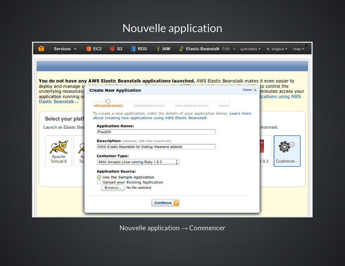The width and height of the screenshot is (345, 266).
Task: Click the orange arrow on Continue
Action: [x=176, y=203]
